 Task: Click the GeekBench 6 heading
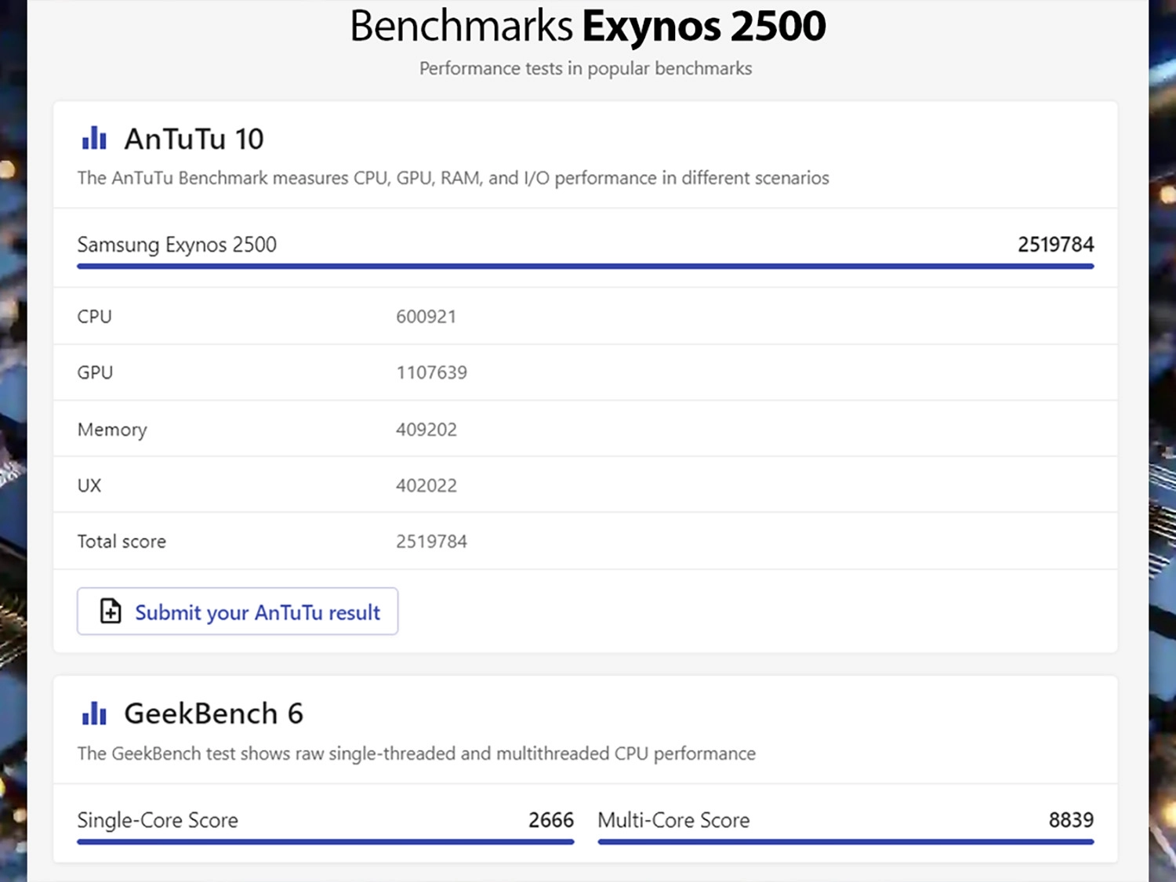click(x=213, y=713)
